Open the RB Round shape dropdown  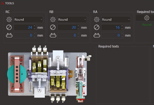72,20
